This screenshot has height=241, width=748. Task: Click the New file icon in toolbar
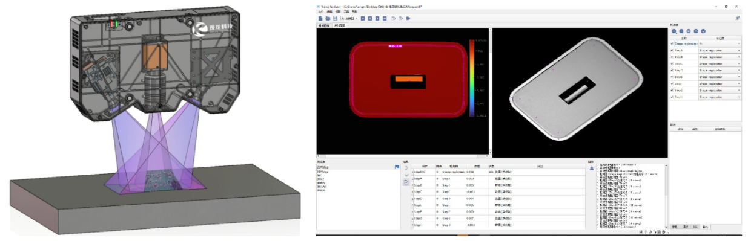(x=320, y=18)
